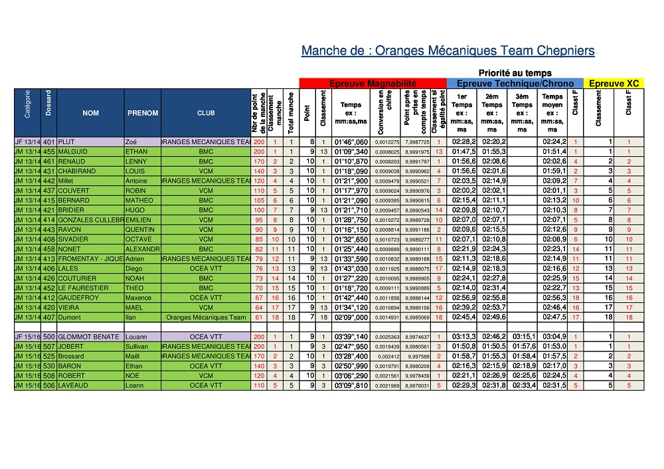The width and height of the screenshot is (664, 469).
Task: Click the club cell 'Oranges Mécaniques Team' for Dumont
Action: click(206, 318)
